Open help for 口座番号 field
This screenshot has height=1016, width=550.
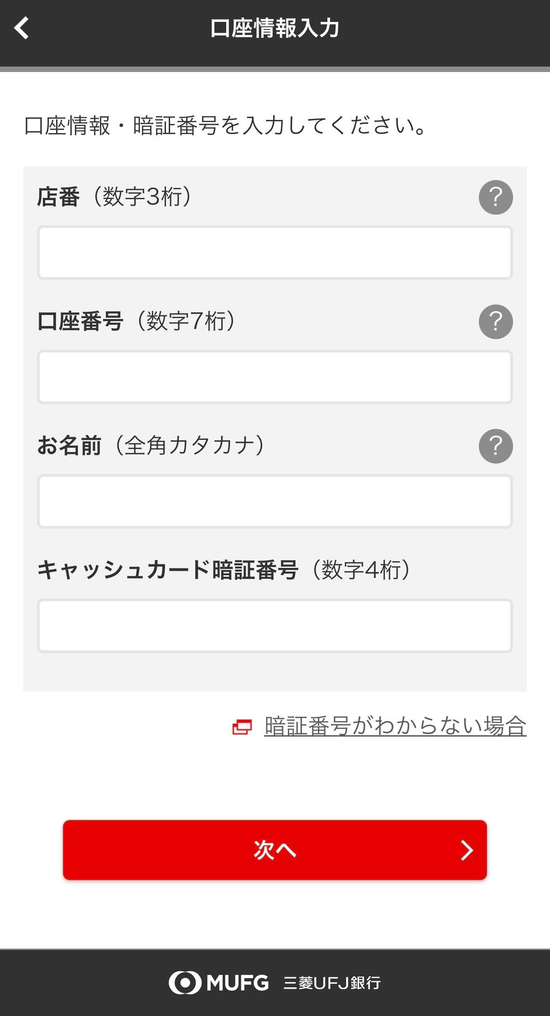tap(496, 322)
